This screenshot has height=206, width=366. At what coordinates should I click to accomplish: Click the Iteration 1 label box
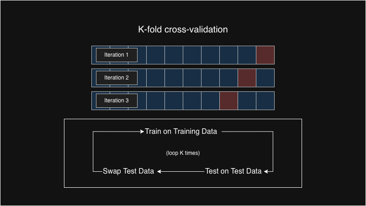point(117,55)
